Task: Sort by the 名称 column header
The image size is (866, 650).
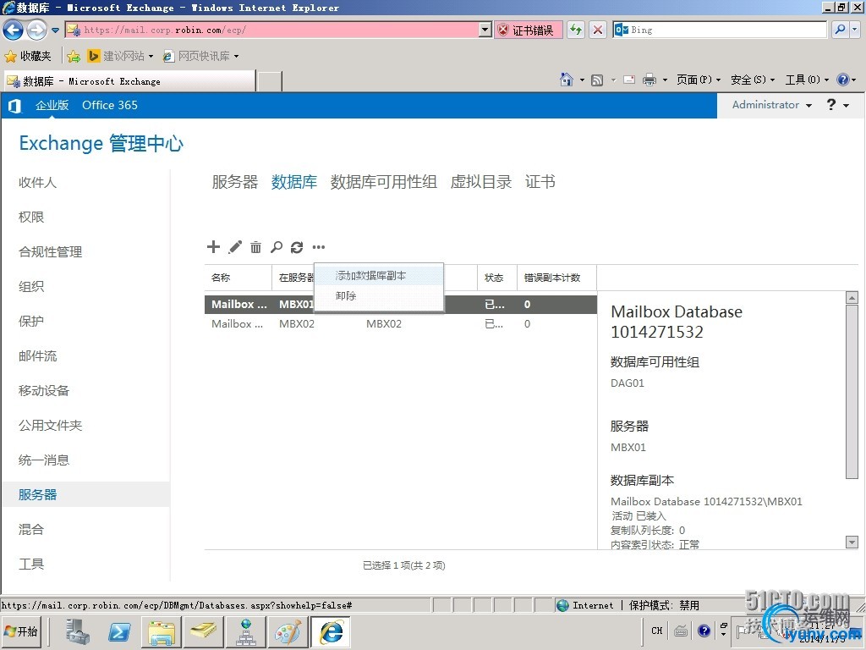Action: tap(238, 278)
